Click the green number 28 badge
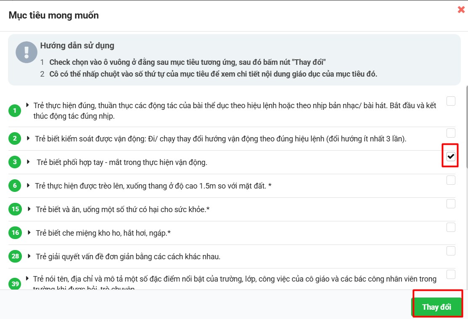The height and width of the screenshot is (319, 468). click(15, 256)
